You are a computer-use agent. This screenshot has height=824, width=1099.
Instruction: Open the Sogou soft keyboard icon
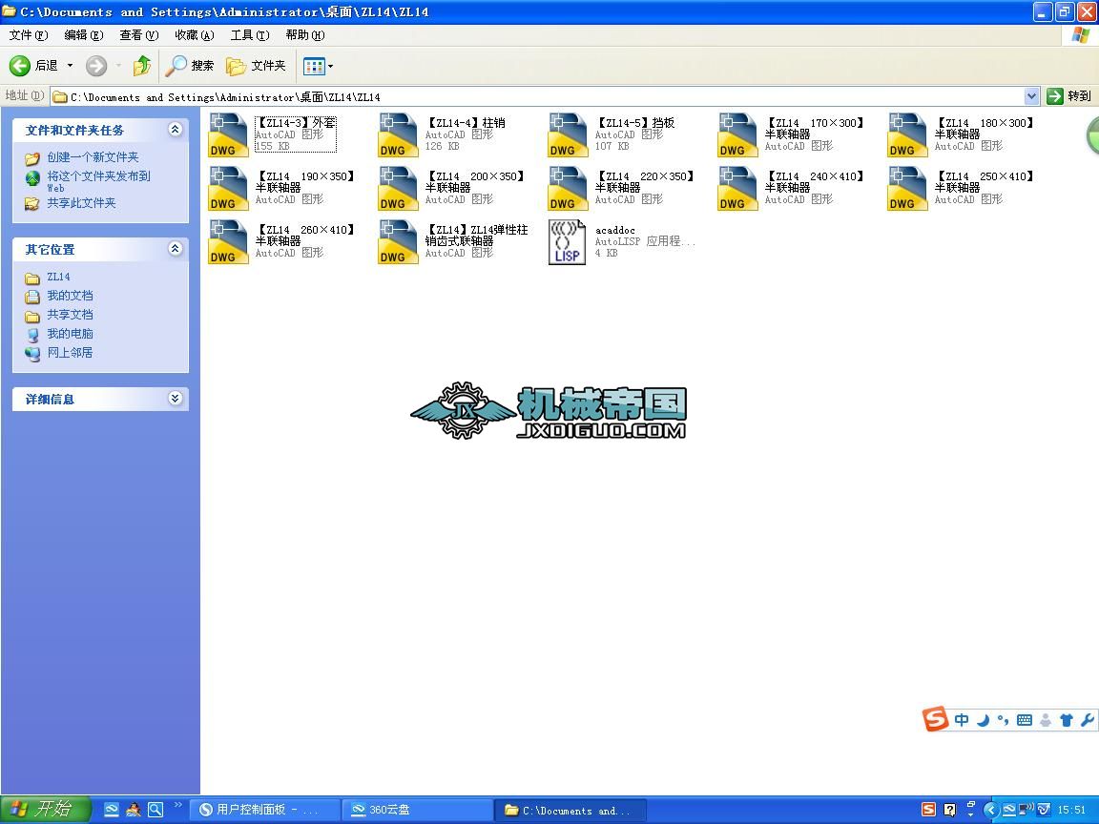pyautogui.click(x=1024, y=720)
